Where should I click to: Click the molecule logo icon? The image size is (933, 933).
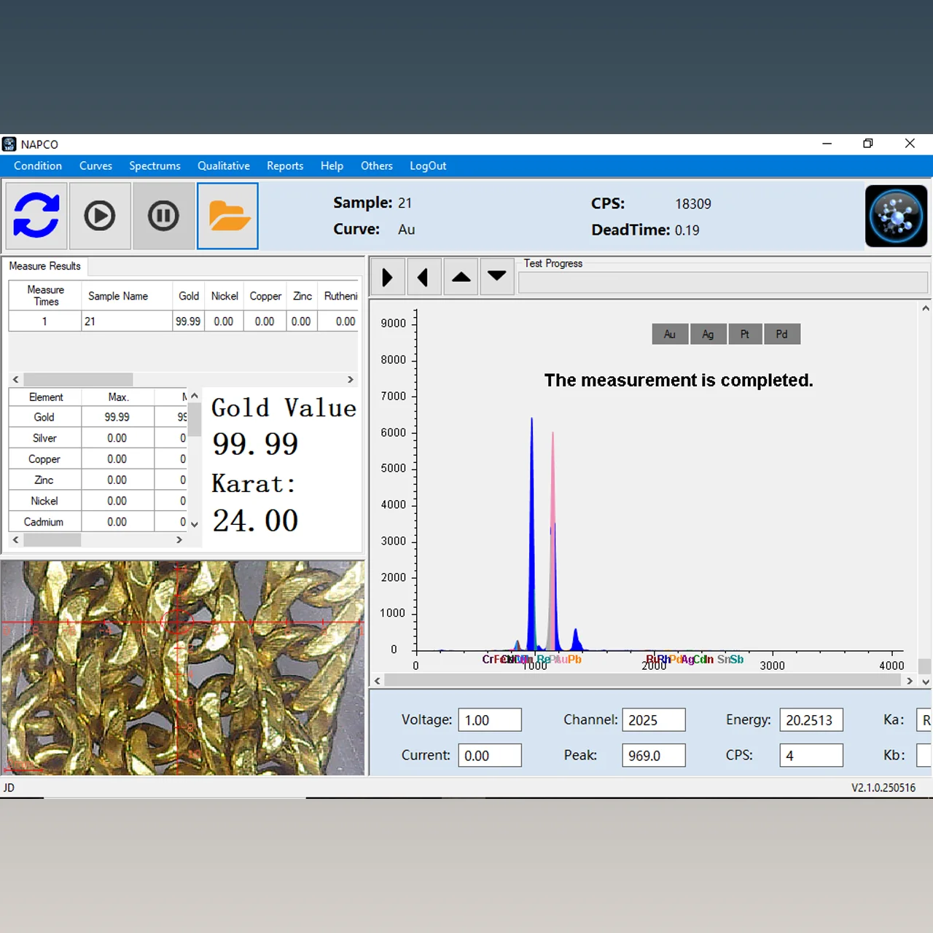pos(896,216)
